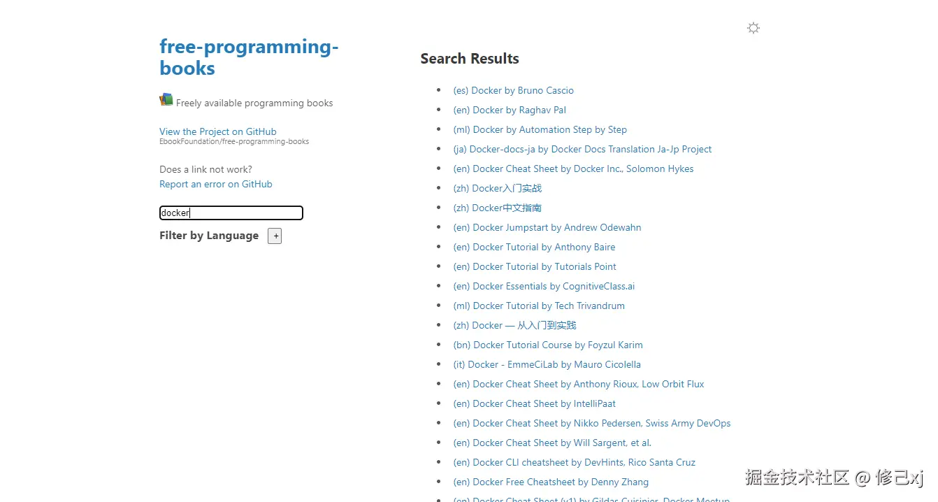Open (ml) Docker by Automation Step by Step
The width and height of the screenshot is (938, 502).
pos(540,129)
